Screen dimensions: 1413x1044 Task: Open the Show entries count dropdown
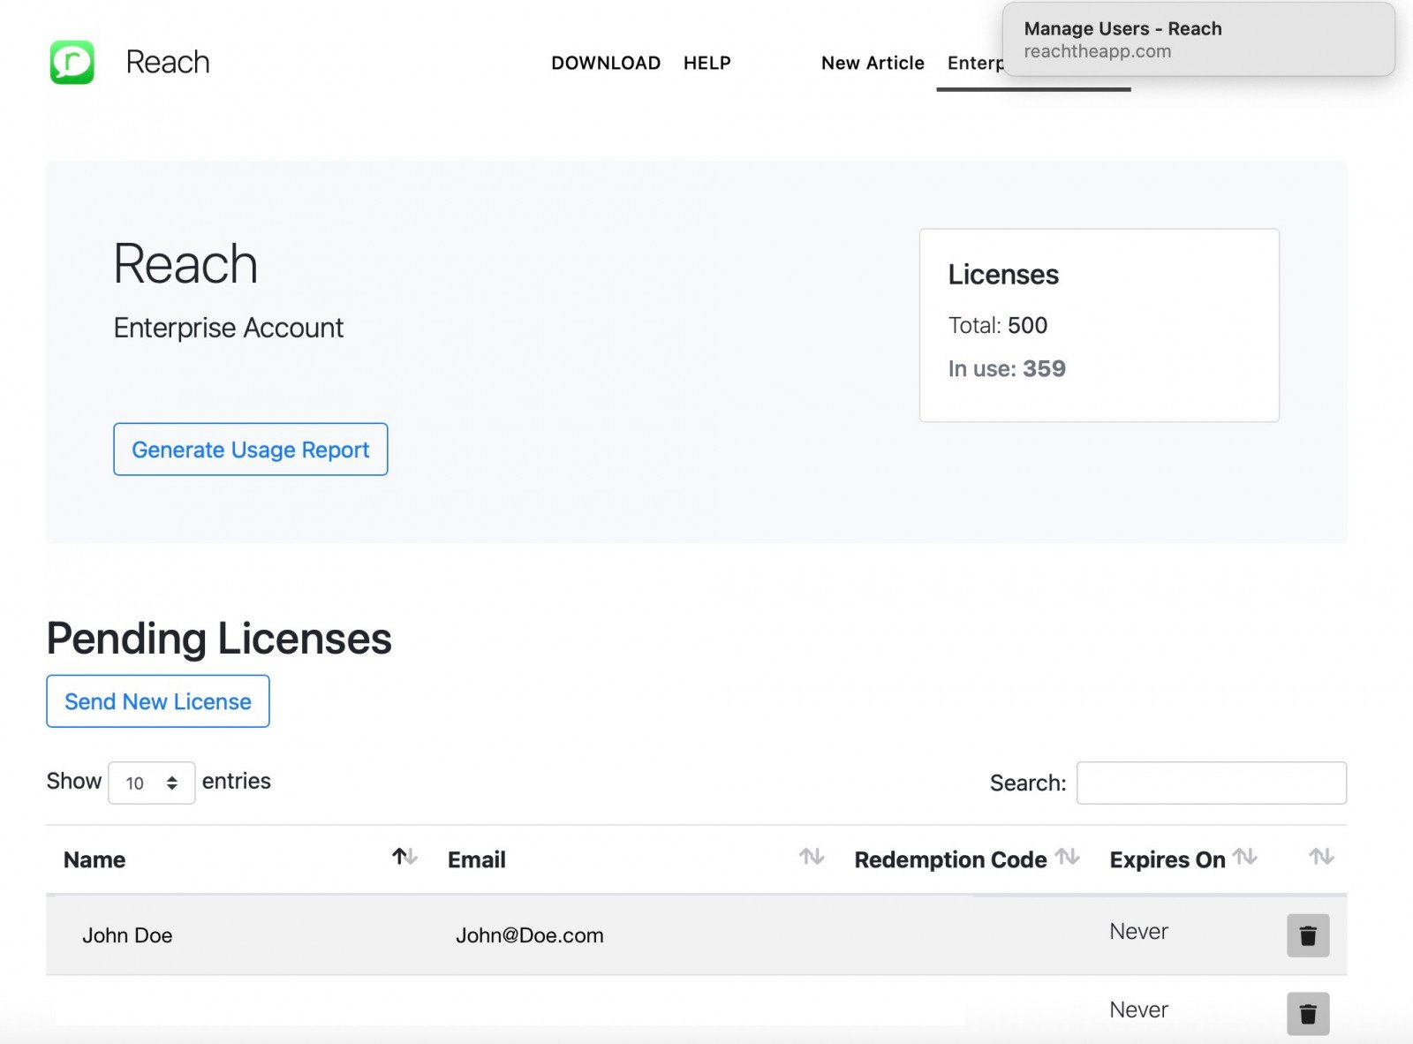click(x=151, y=783)
